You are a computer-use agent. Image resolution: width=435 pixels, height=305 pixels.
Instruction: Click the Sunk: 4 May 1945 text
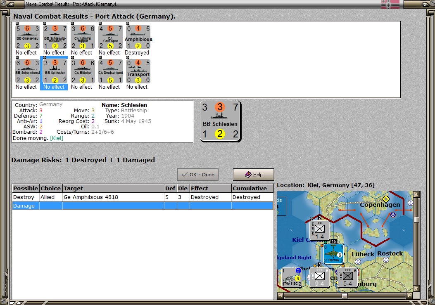128,121
